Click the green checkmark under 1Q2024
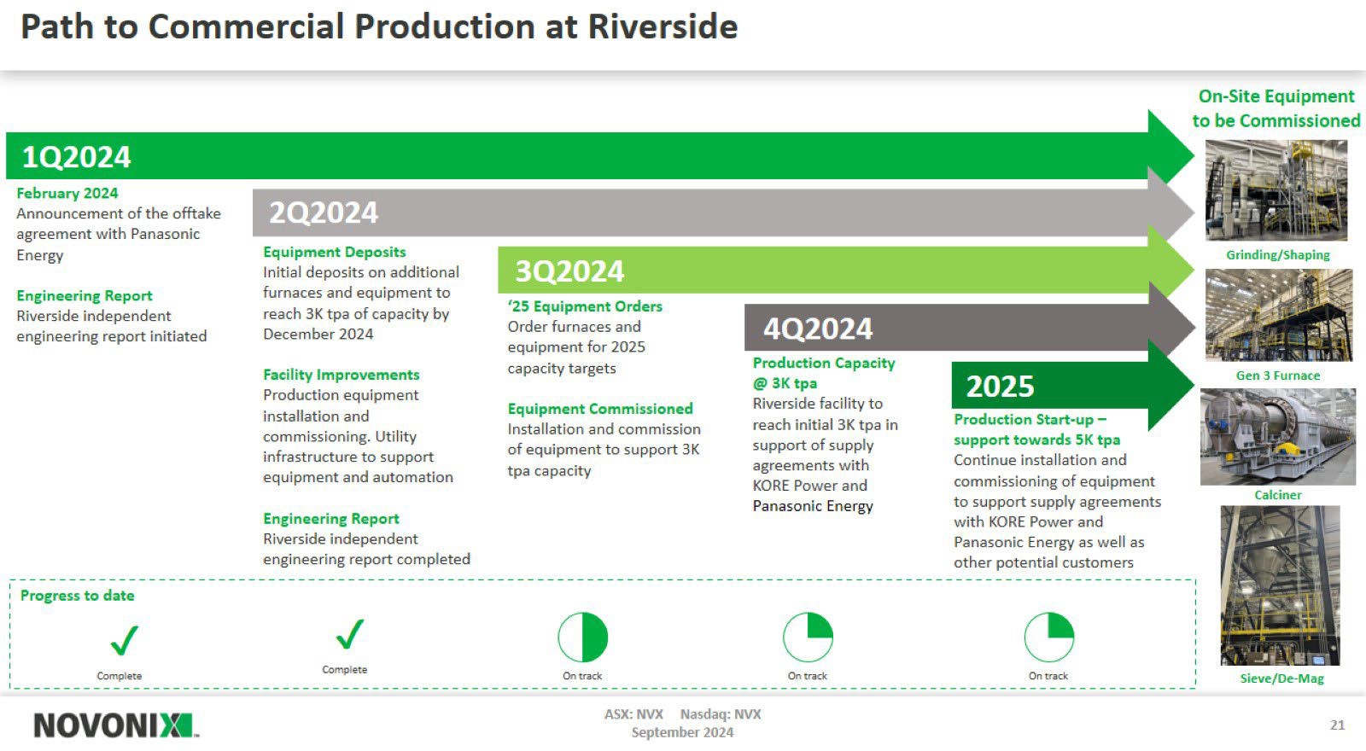 (124, 639)
